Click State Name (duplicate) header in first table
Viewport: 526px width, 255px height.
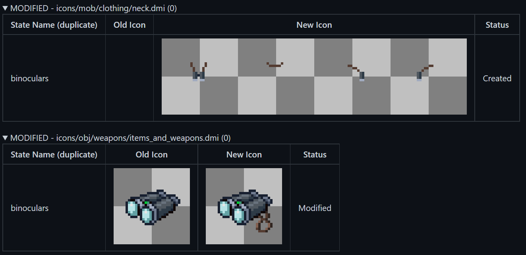[x=54, y=25]
